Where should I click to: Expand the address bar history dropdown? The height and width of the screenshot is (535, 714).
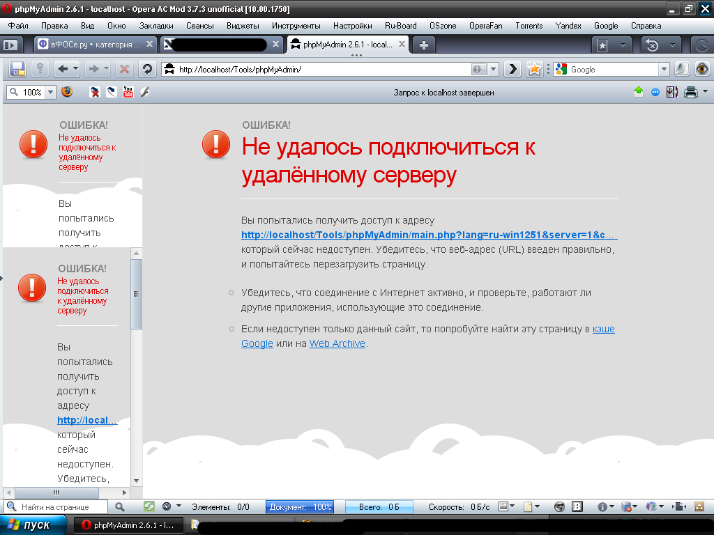click(x=494, y=69)
